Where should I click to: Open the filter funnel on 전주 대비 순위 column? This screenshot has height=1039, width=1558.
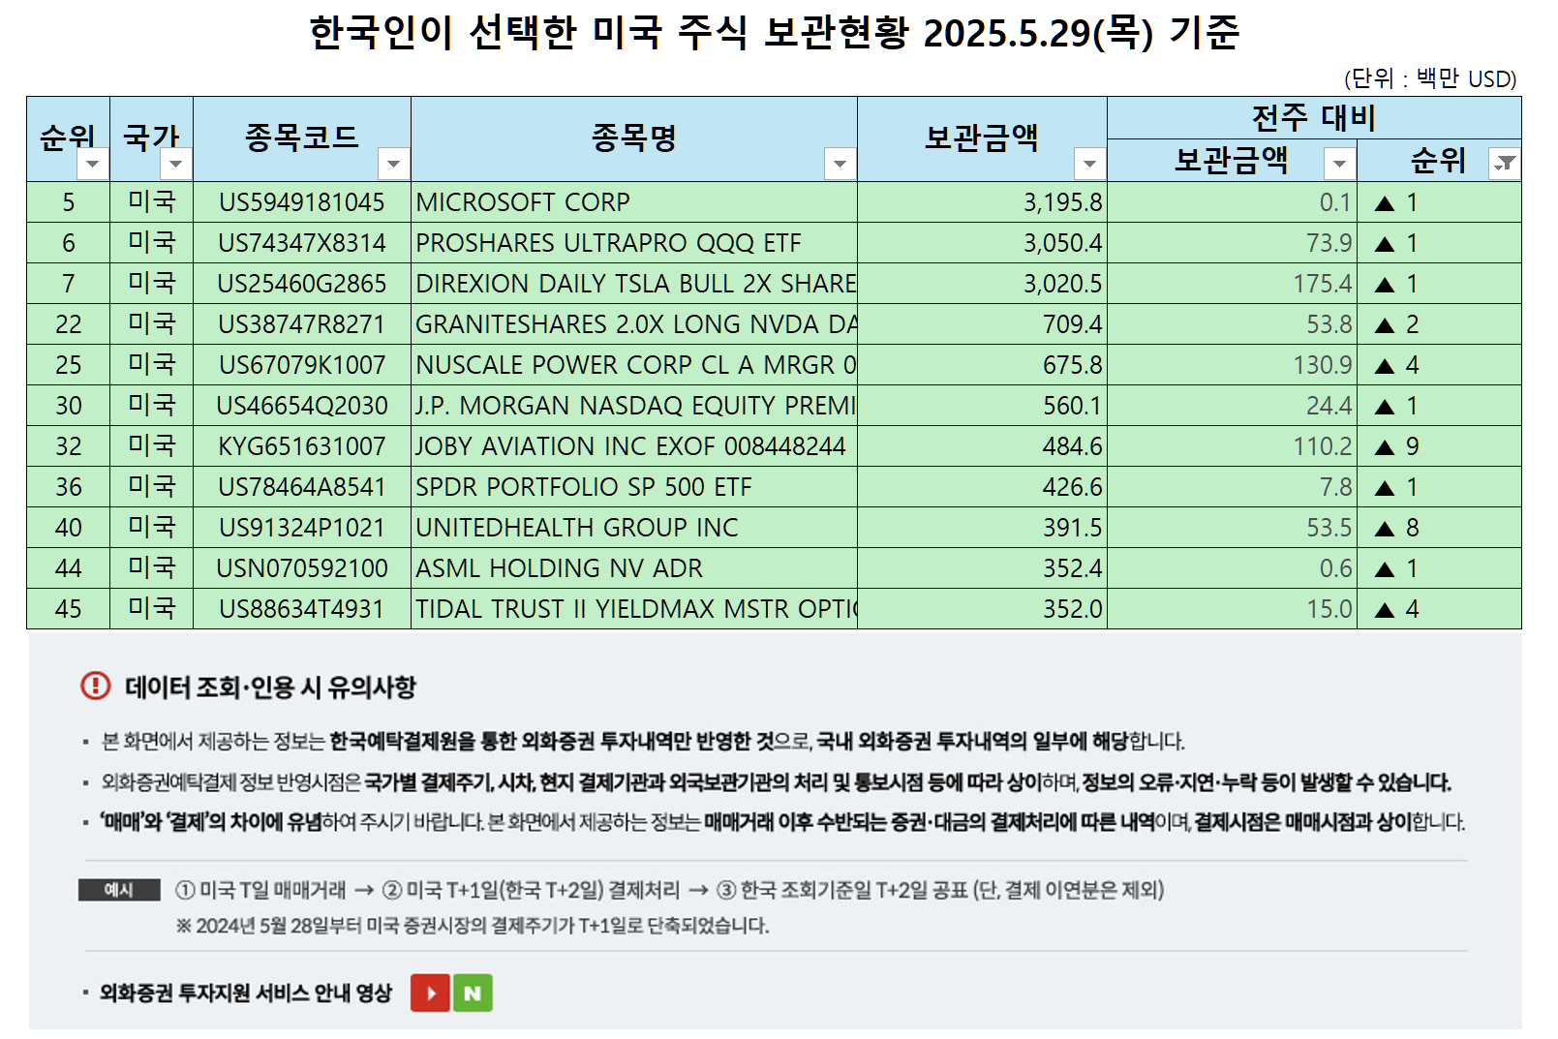click(1504, 165)
